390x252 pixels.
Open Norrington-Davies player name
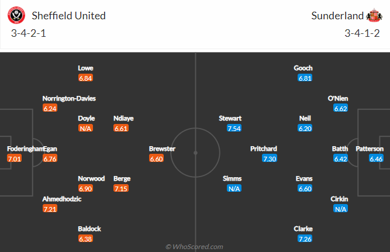[x=69, y=98]
